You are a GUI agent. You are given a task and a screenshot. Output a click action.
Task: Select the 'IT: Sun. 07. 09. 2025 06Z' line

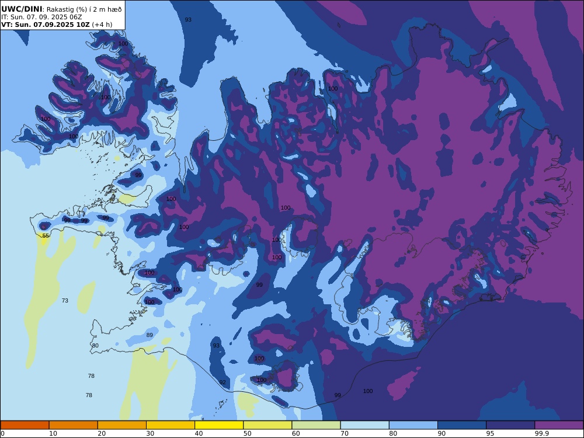pyautogui.click(x=41, y=17)
